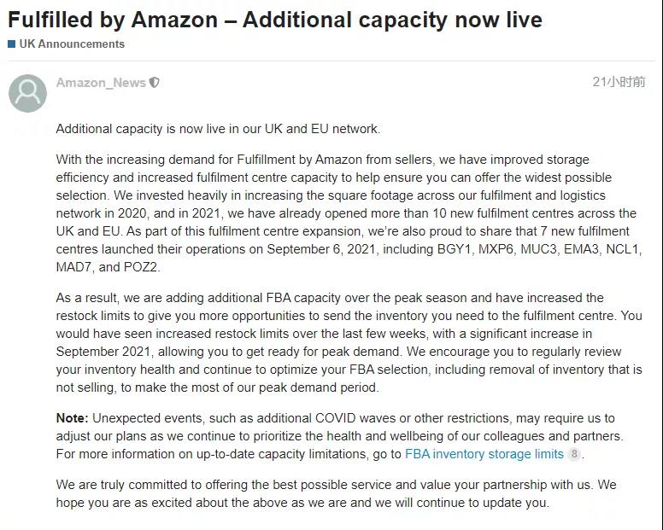Click the topic title about additional capacity
Screen dimensions: 663x530
[x=275, y=19]
